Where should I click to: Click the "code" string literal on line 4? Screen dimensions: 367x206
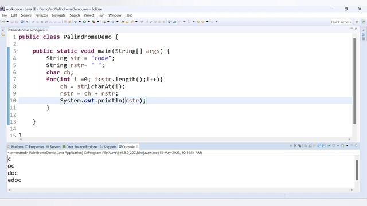[x=101, y=58]
